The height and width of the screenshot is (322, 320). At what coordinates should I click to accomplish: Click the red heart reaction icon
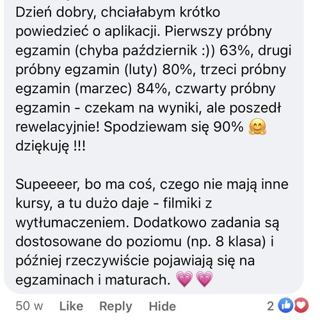pos(301,305)
